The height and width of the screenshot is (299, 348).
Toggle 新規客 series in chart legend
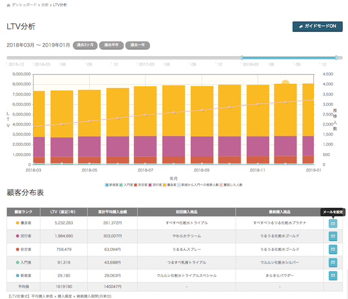[x=113, y=184]
